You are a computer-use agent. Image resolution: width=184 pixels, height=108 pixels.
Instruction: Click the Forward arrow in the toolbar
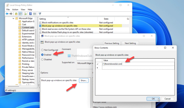[x=11, y=14]
